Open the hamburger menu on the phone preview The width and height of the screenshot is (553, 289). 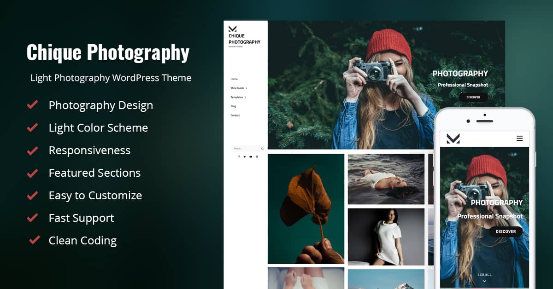(x=520, y=138)
